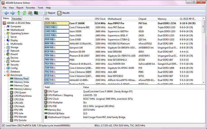Image resolution: width=207 pixels, height=129 pixels.
Task: Open the Results toolbar button
Action: (64, 13)
